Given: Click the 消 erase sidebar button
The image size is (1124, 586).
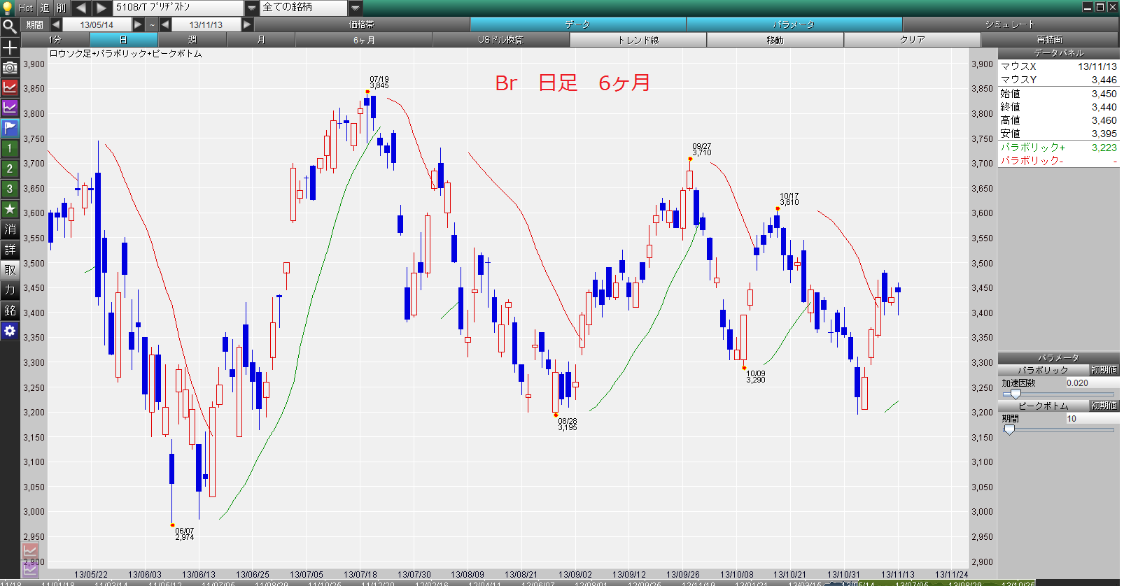Looking at the screenshot, I should tap(10, 229).
